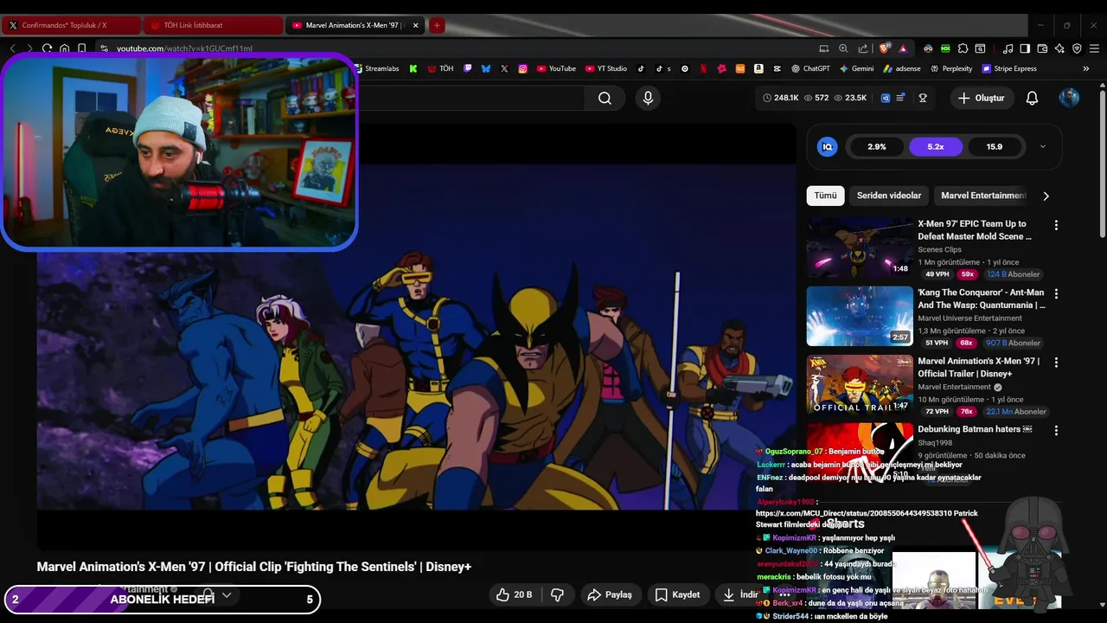The height and width of the screenshot is (623, 1107).
Task: Open the account avatar menu
Action: point(1069,98)
